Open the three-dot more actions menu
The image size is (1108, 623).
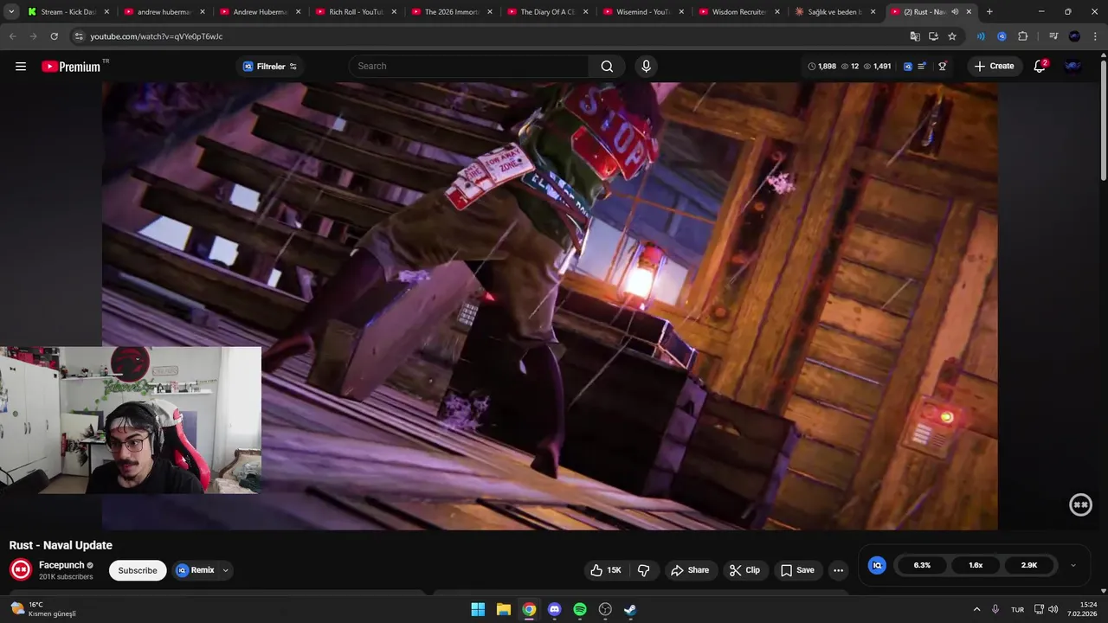(838, 570)
